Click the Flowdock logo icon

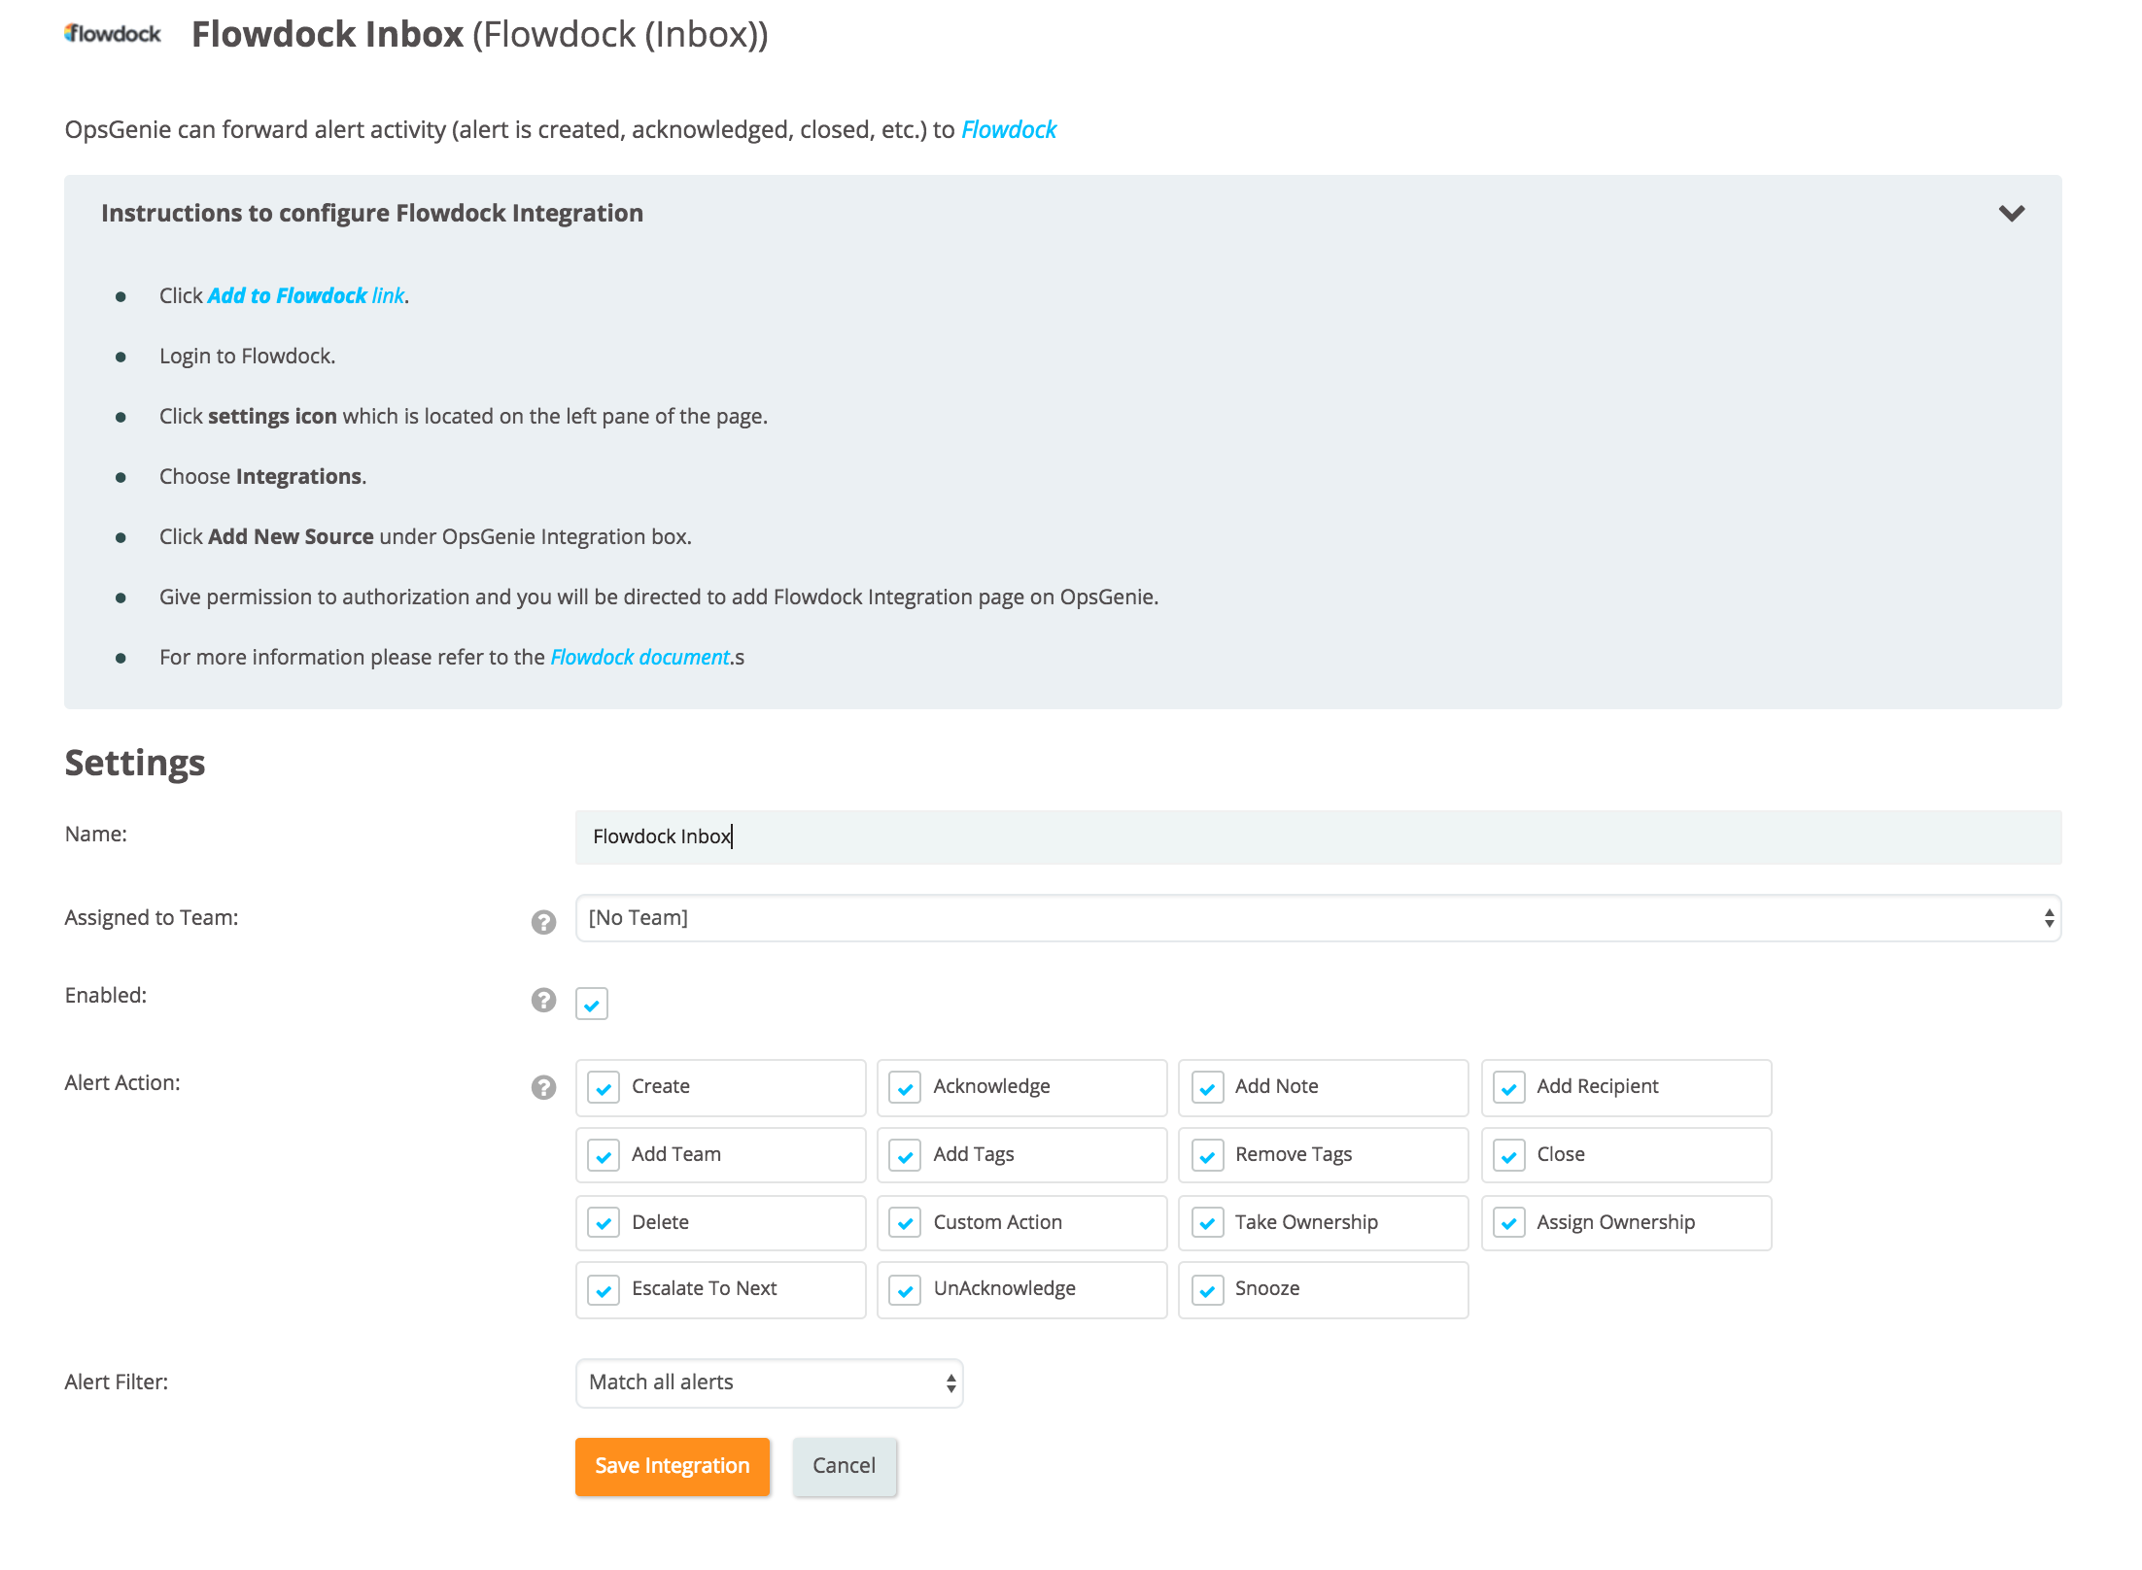point(113,34)
